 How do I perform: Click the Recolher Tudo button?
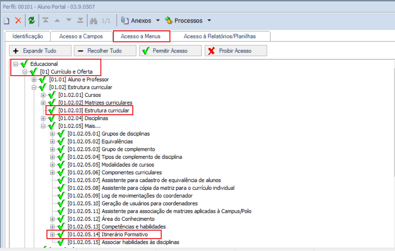coord(105,51)
